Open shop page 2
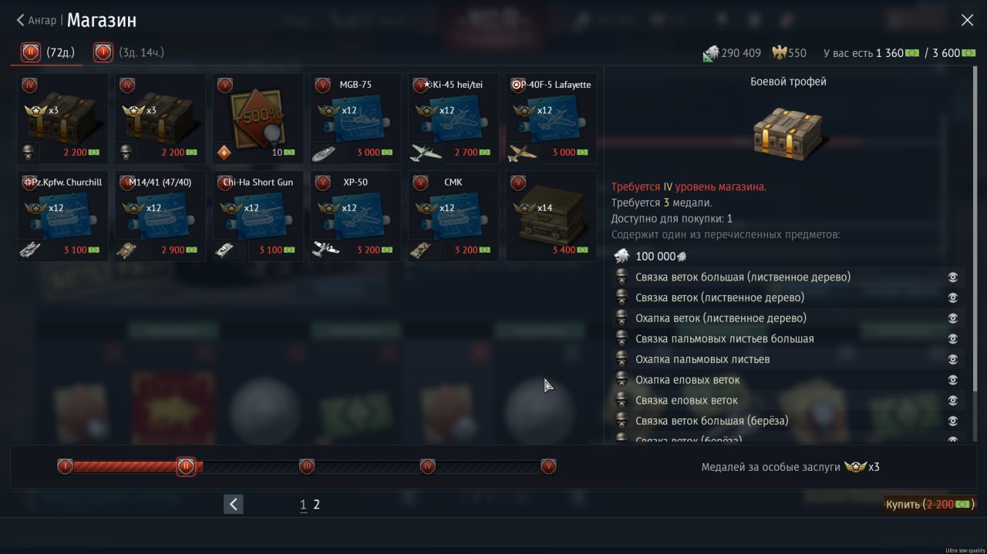The width and height of the screenshot is (987, 554). (x=316, y=505)
